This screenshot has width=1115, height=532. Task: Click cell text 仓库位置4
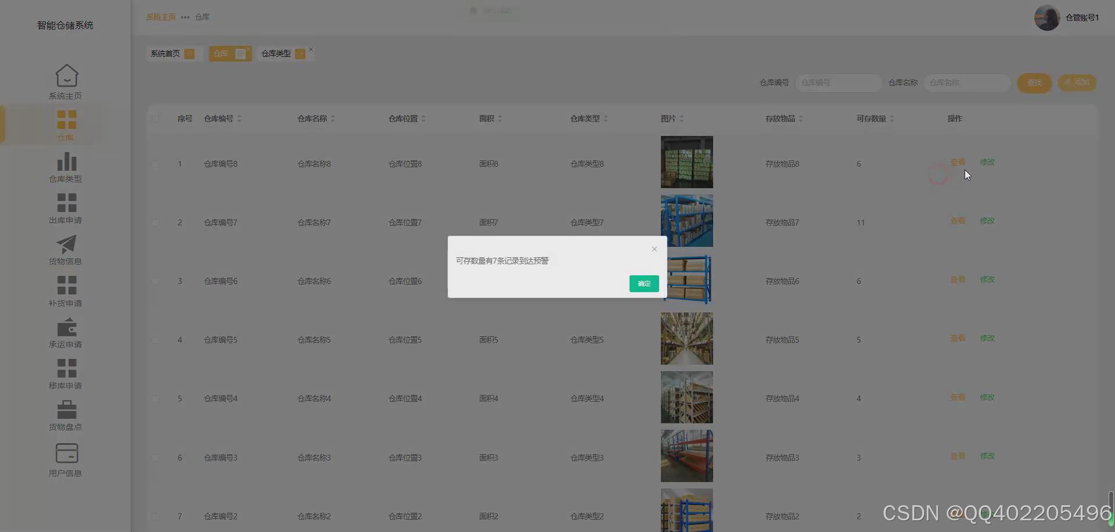point(405,398)
